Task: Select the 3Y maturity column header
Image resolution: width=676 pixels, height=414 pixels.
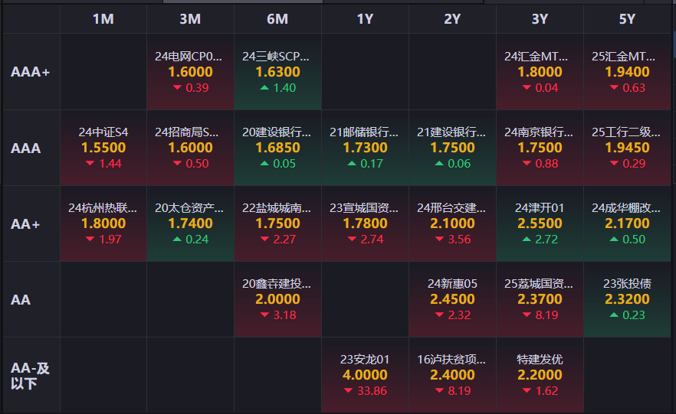Action: pos(540,19)
